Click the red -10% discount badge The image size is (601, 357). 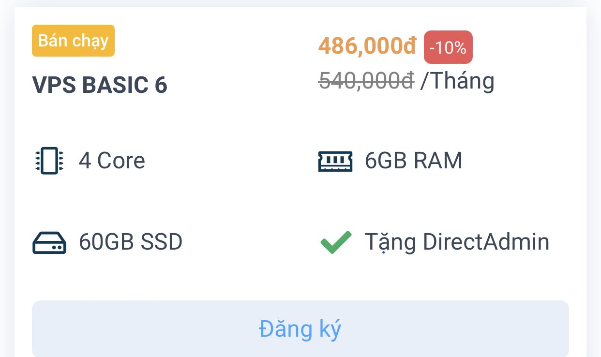pos(448,47)
